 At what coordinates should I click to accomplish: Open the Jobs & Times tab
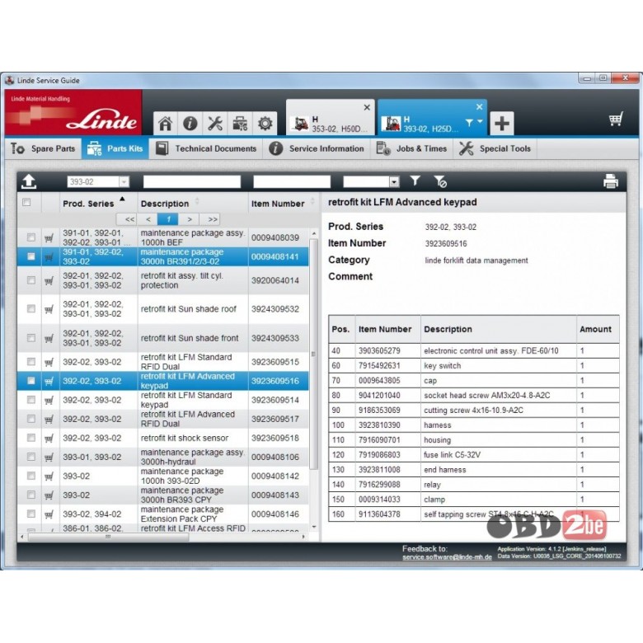click(411, 148)
